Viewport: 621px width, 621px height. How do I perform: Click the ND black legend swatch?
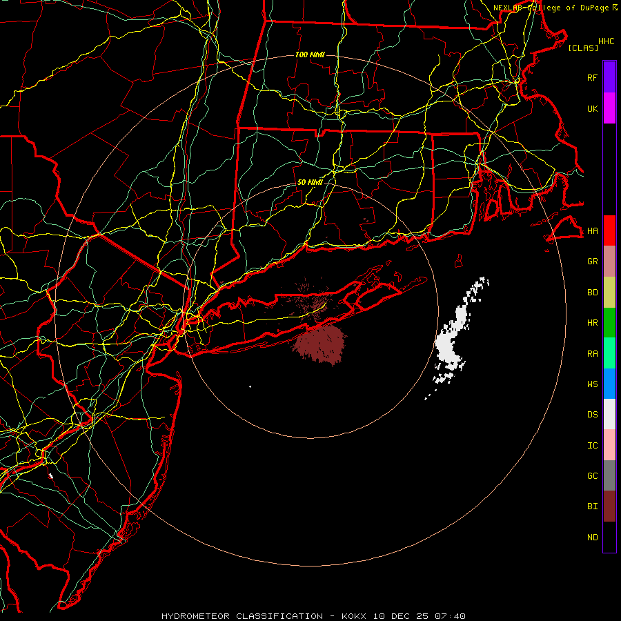point(609,537)
